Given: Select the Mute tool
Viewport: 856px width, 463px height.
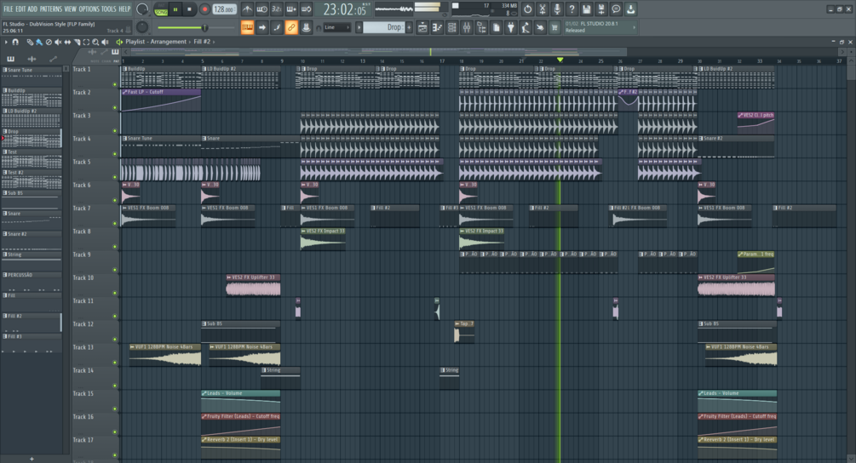Looking at the screenshot, I should (x=58, y=42).
